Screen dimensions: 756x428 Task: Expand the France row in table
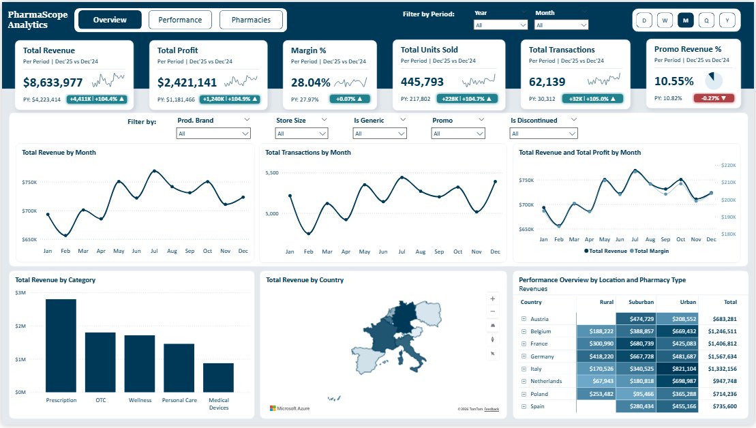[x=524, y=343]
